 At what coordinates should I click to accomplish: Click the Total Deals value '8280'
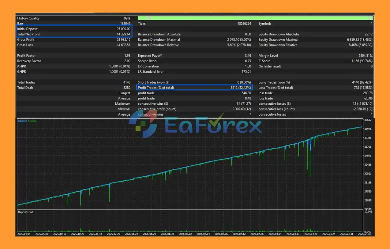click(x=127, y=88)
